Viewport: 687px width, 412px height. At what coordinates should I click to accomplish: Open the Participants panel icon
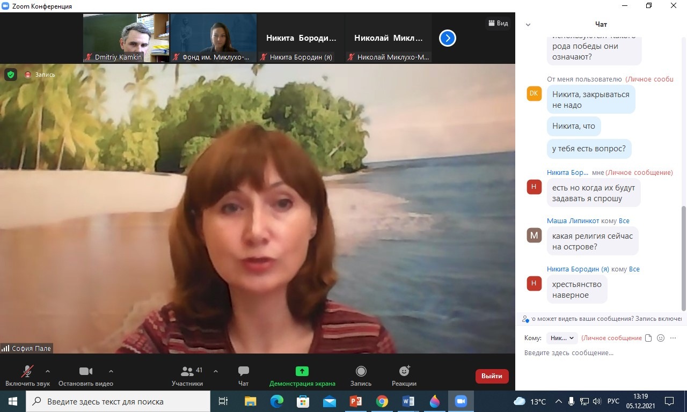tap(187, 371)
